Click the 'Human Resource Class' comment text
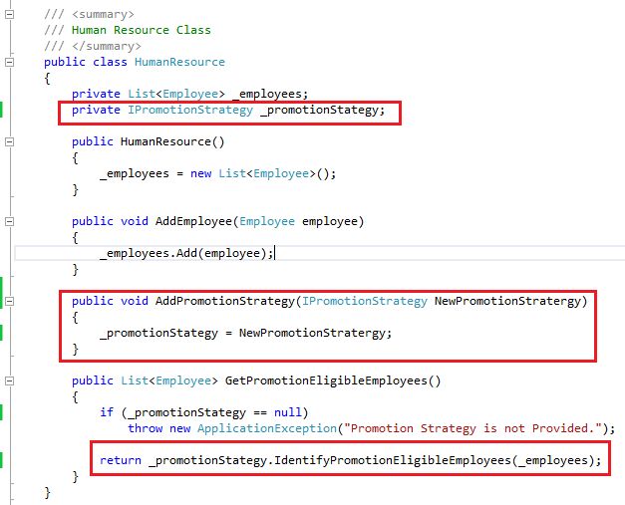 (x=142, y=30)
